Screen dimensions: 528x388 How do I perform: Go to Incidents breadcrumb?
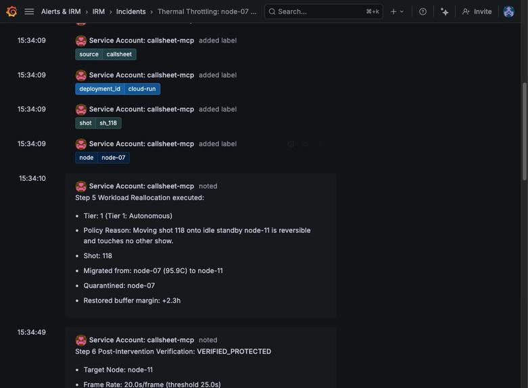(130, 12)
